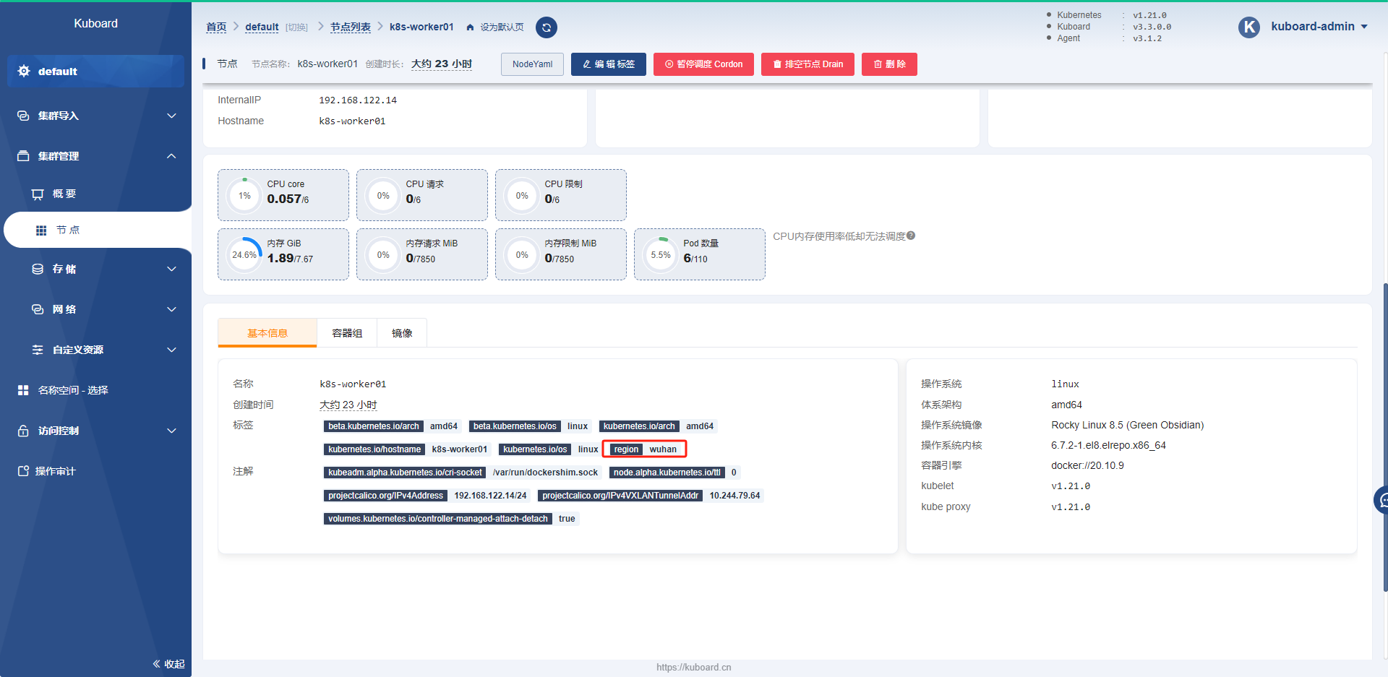Screen dimensions: 1388x677
Task: Collapse the sidebar with 收起
Action: click(x=169, y=664)
